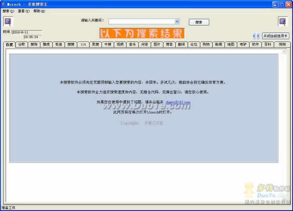Click the Copyright line in the page
The width and height of the screenshot is (293, 211).
pyautogui.click(x=142, y=123)
